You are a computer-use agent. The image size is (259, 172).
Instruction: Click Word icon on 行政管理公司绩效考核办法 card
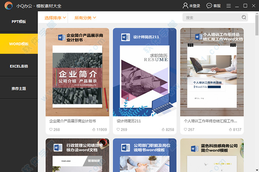click(58, 147)
